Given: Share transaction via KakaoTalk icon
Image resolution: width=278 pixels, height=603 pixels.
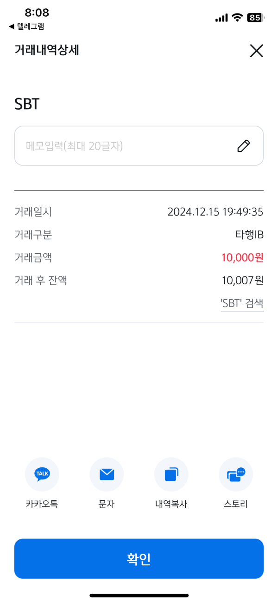Looking at the screenshot, I should pyautogui.click(x=42, y=474).
